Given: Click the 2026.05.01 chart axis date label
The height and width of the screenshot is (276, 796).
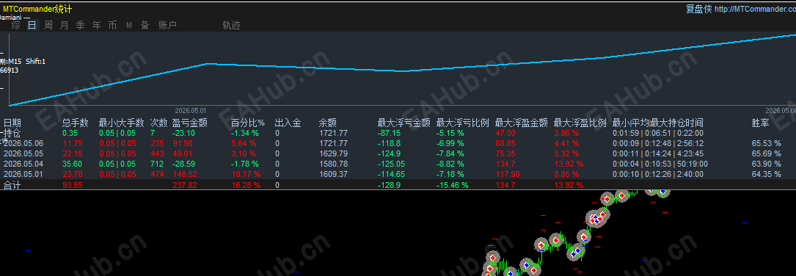Looking at the screenshot, I should click(x=191, y=110).
